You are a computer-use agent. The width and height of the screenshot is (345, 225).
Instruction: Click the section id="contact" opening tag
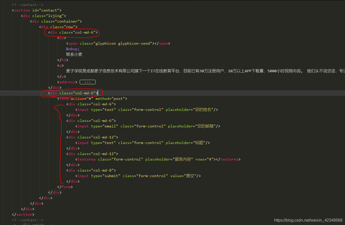[x=37, y=10]
